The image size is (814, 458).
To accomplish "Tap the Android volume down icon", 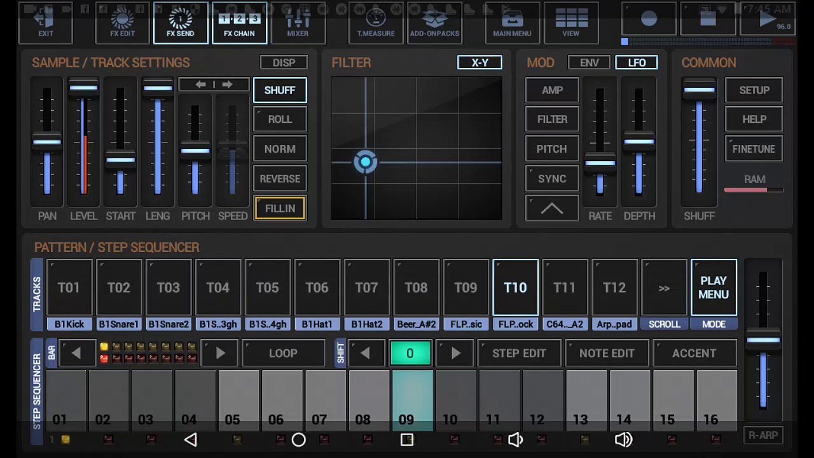I will click(x=516, y=440).
